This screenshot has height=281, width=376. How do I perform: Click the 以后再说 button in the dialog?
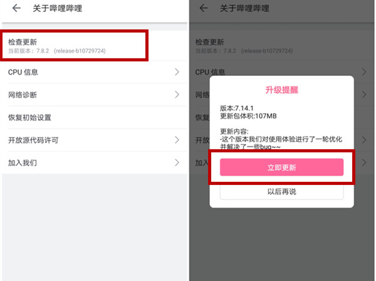pos(281,191)
